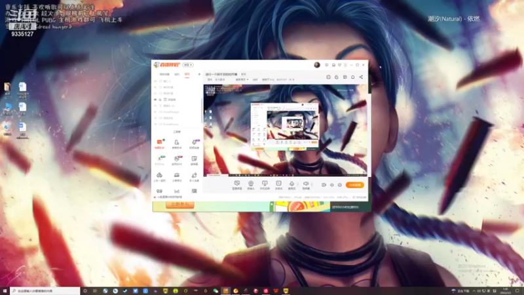Click the note icon left of lock icon
The height and width of the screenshot is (295, 524).
(x=329, y=77)
